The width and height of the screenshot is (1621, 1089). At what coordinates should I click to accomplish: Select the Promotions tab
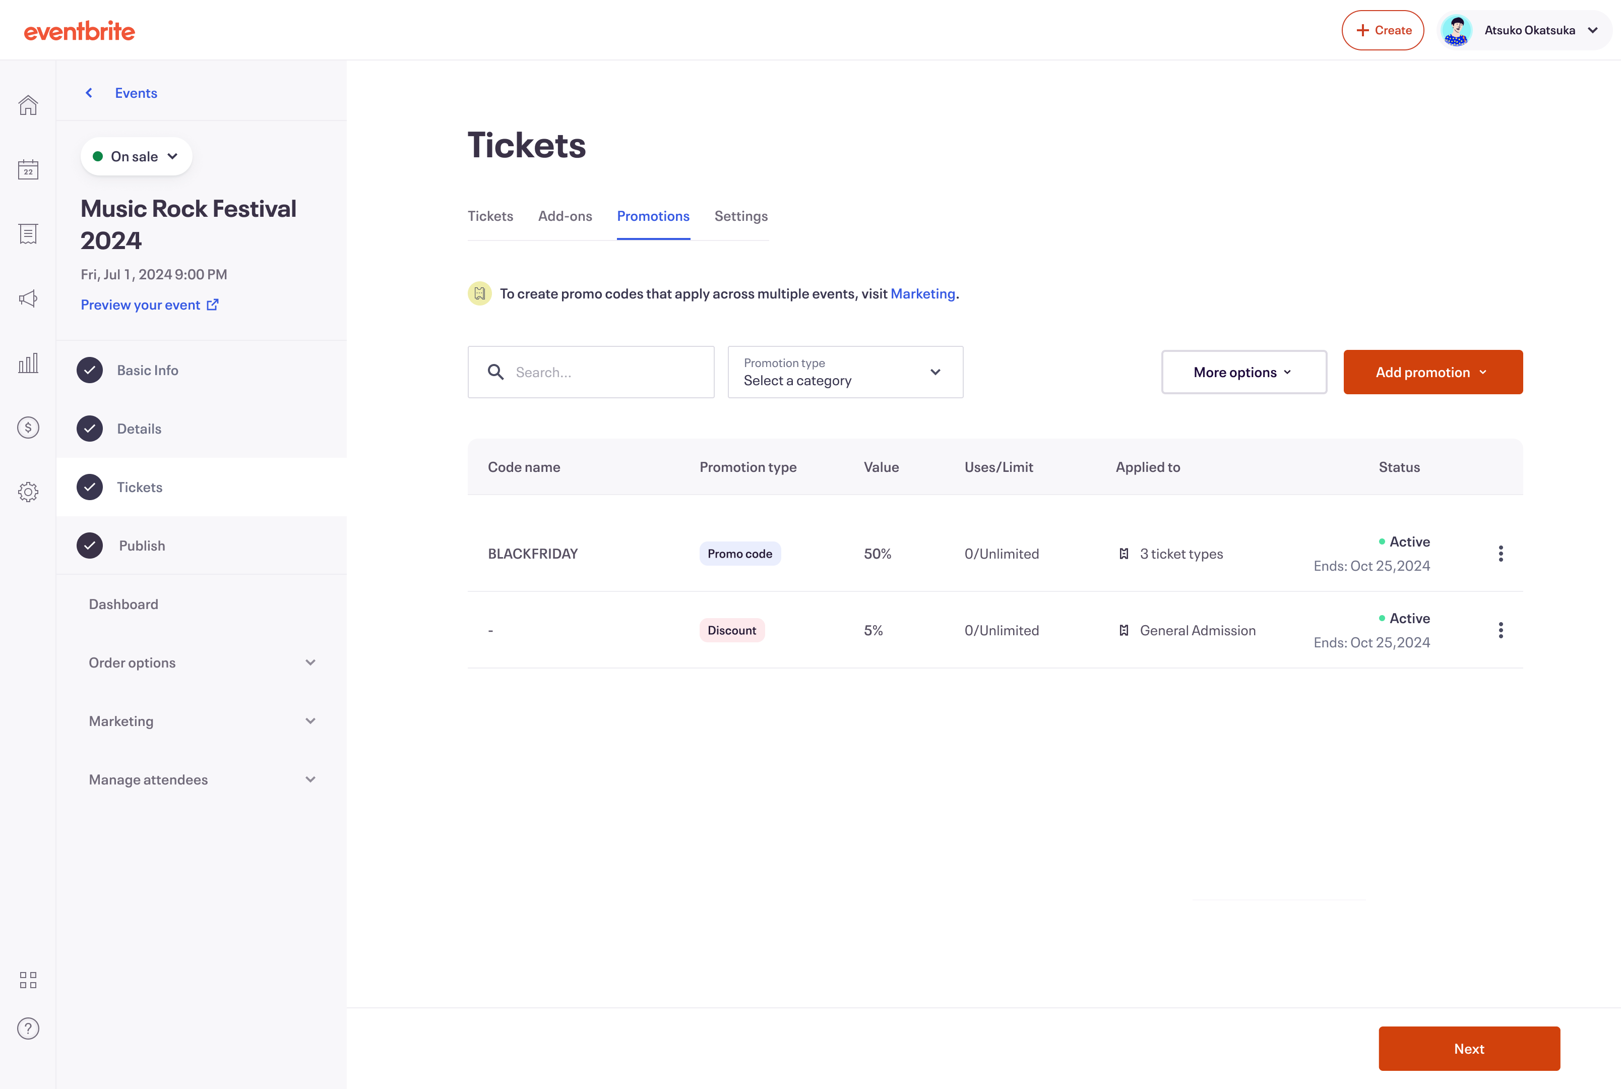[x=653, y=216]
